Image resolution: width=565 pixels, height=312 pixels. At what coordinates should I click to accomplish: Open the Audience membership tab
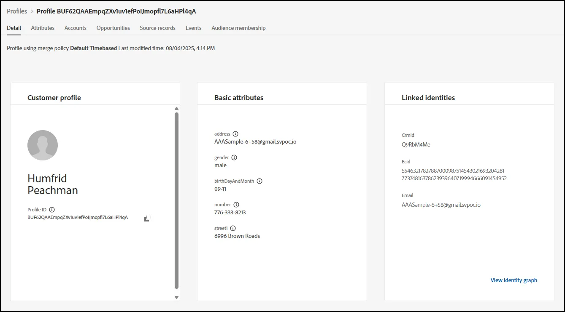coord(238,28)
